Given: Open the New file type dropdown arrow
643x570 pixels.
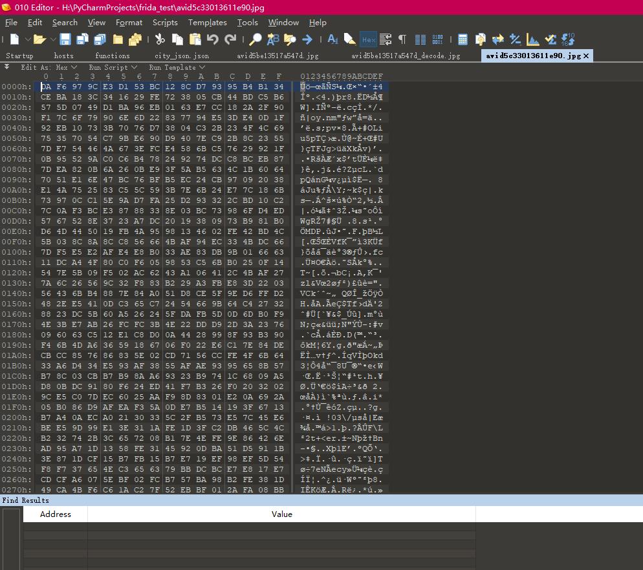Looking at the screenshot, I should (27, 40).
